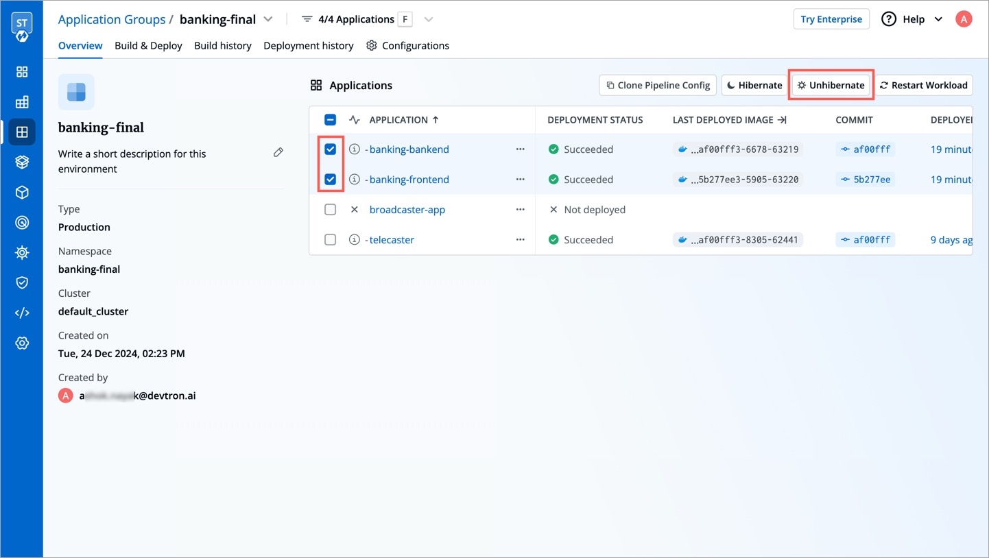The height and width of the screenshot is (558, 989).
Task: Check the broadcaster-app checkbox
Action: [x=330, y=210]
